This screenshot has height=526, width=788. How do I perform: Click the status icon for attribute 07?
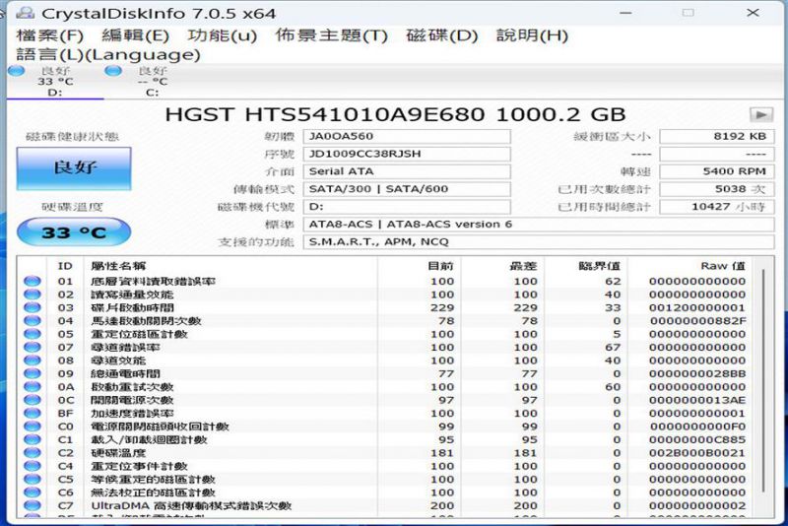[x=33, y=347]
